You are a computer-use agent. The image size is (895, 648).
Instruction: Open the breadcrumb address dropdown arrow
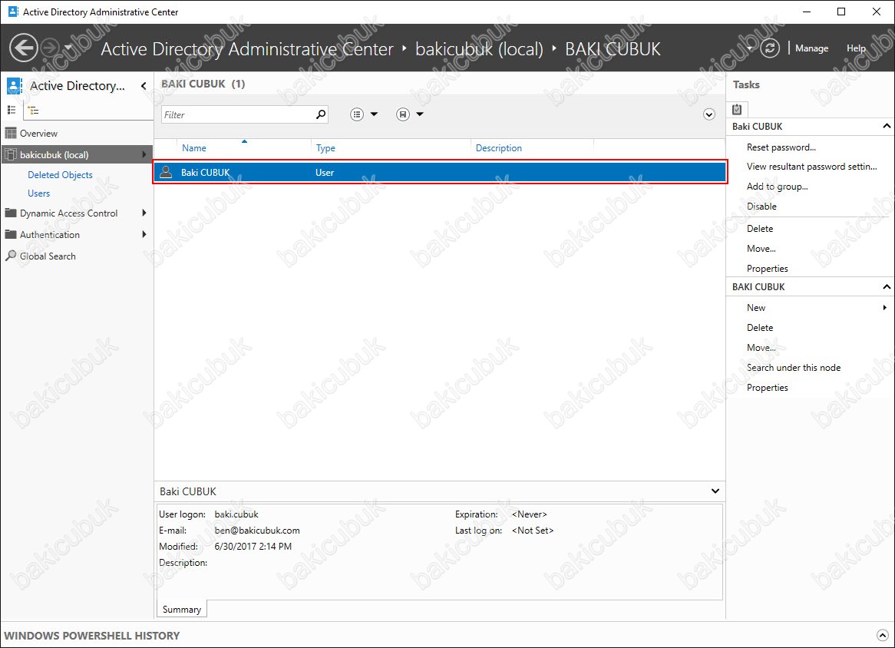pyautogui.click(x=749, y=48)
